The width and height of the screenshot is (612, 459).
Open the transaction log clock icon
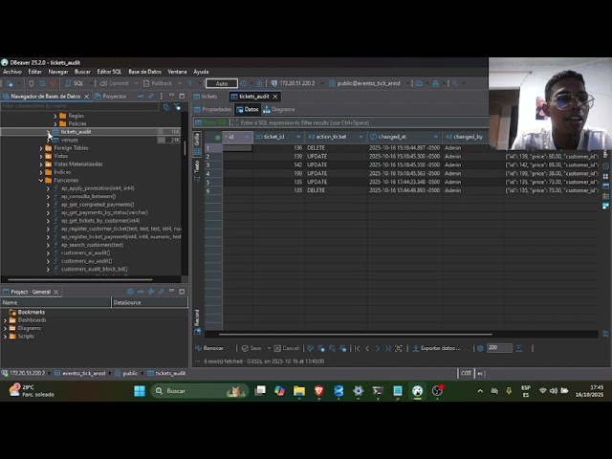coord(244,83)
